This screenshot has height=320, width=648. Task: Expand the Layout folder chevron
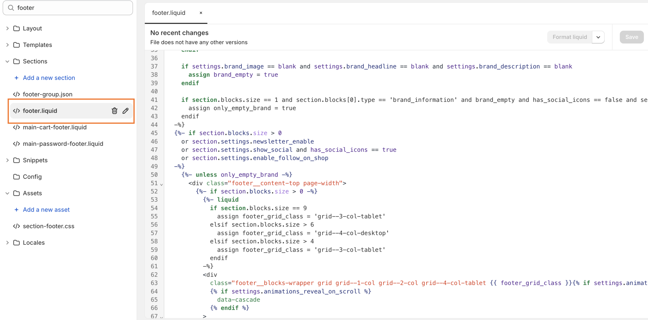pos(7,28)
